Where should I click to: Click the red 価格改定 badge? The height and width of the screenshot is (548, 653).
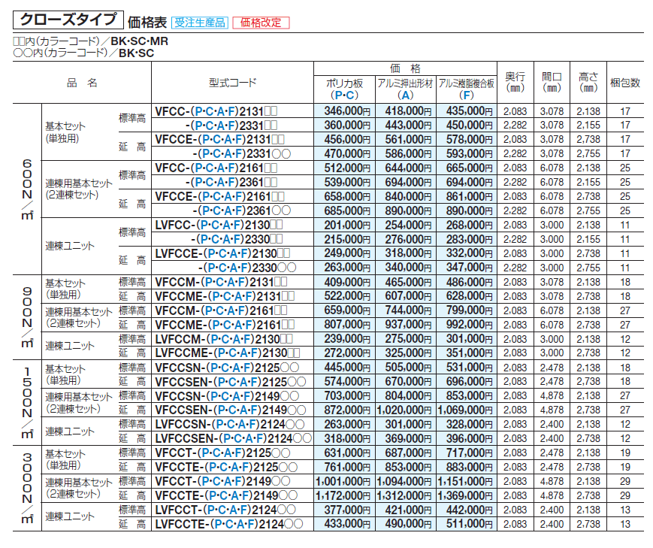260,23
